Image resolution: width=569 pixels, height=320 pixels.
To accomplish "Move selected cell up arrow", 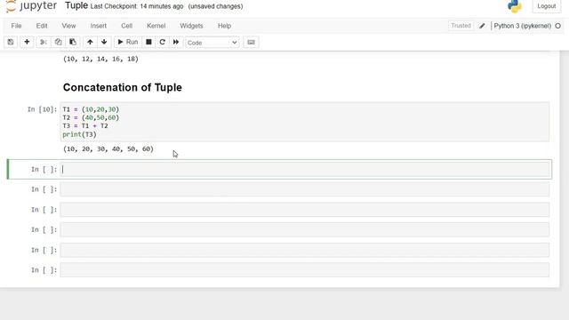I will (90, 42).
